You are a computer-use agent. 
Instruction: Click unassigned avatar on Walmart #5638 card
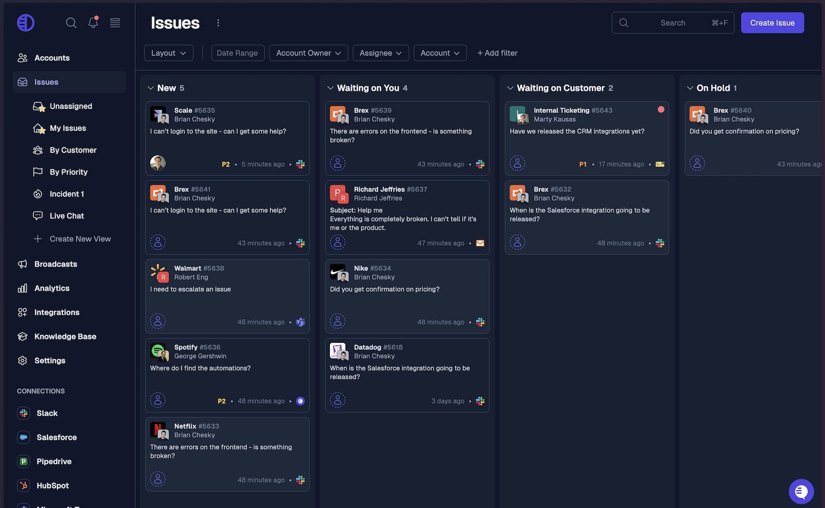pyautogui.click(x=158, y=321)
